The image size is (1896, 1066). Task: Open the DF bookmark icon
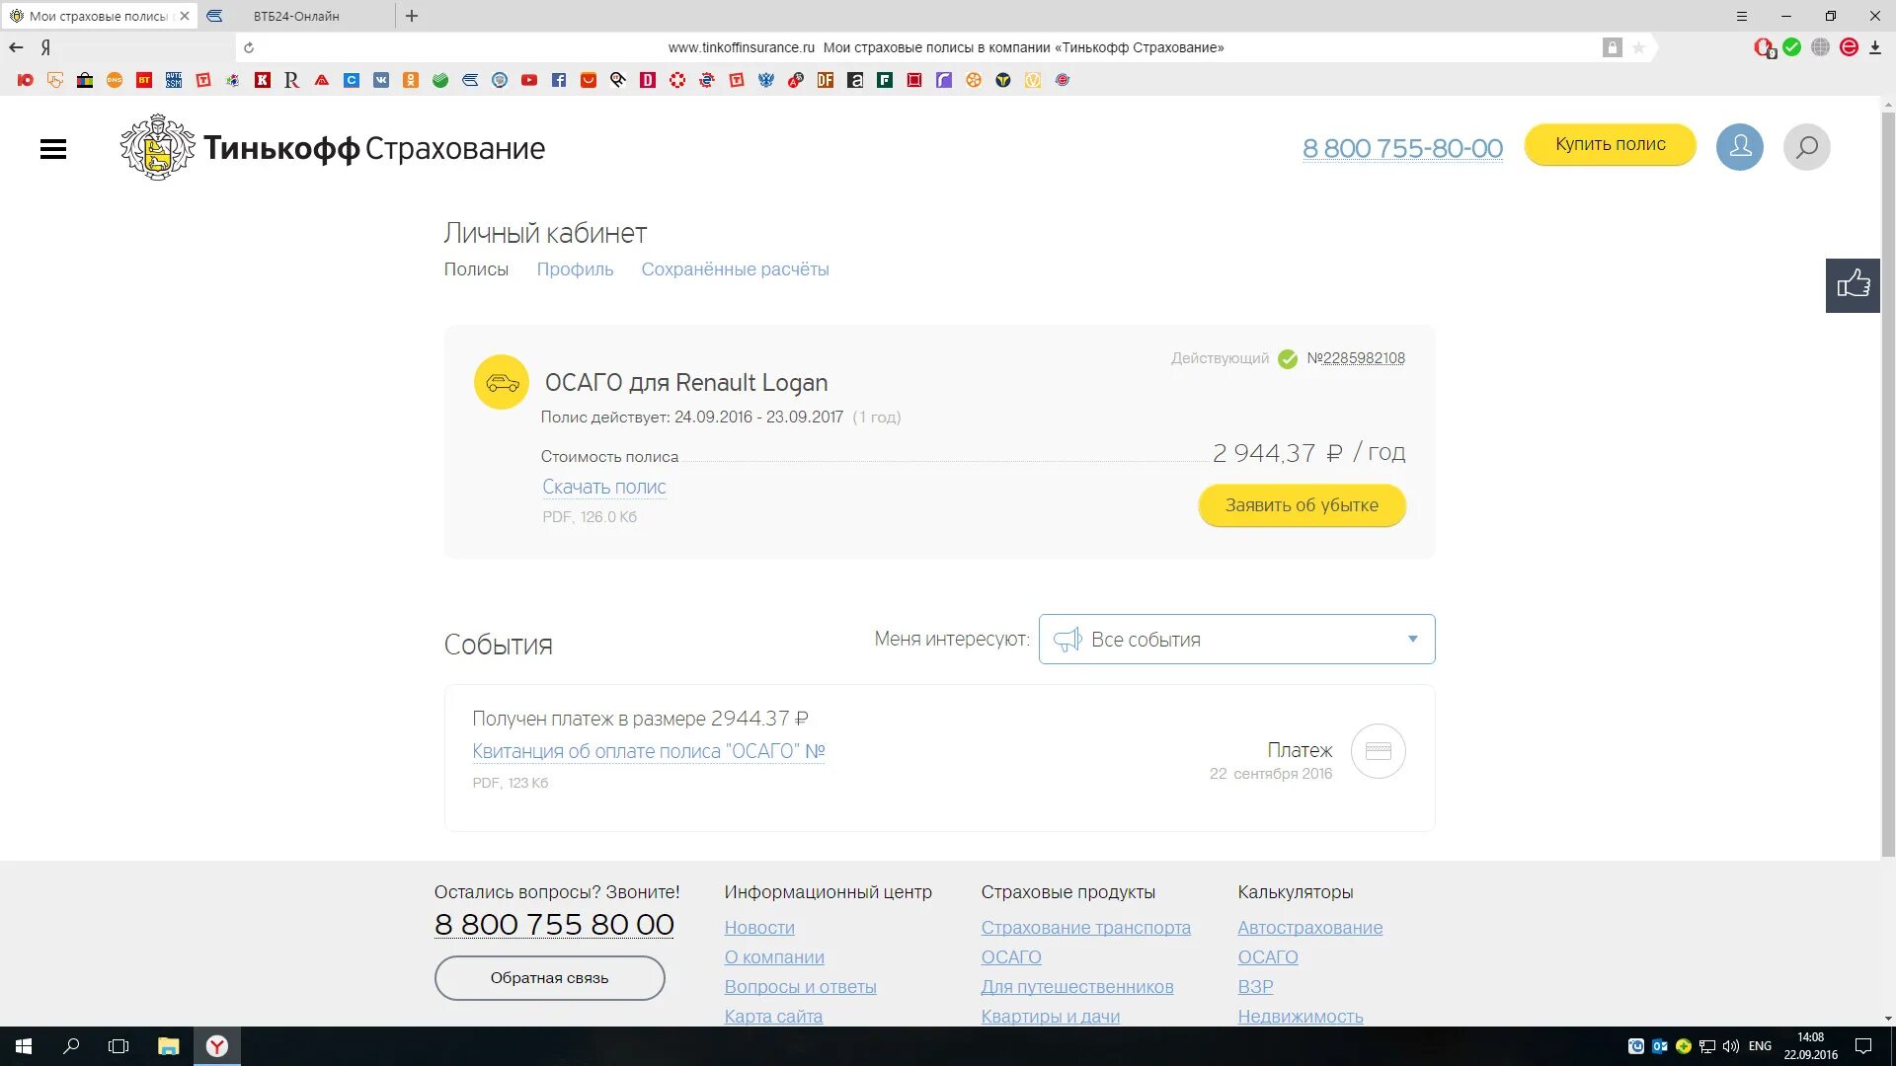826,80
